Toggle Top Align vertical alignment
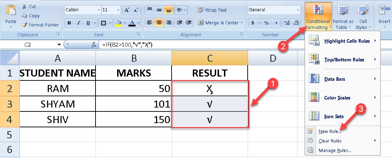This screenshot has height=158, width=392. [x=150, y=10]
